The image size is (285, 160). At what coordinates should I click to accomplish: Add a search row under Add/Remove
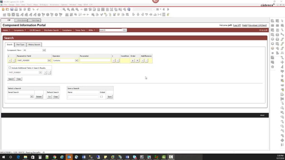(x=143, y=60)
